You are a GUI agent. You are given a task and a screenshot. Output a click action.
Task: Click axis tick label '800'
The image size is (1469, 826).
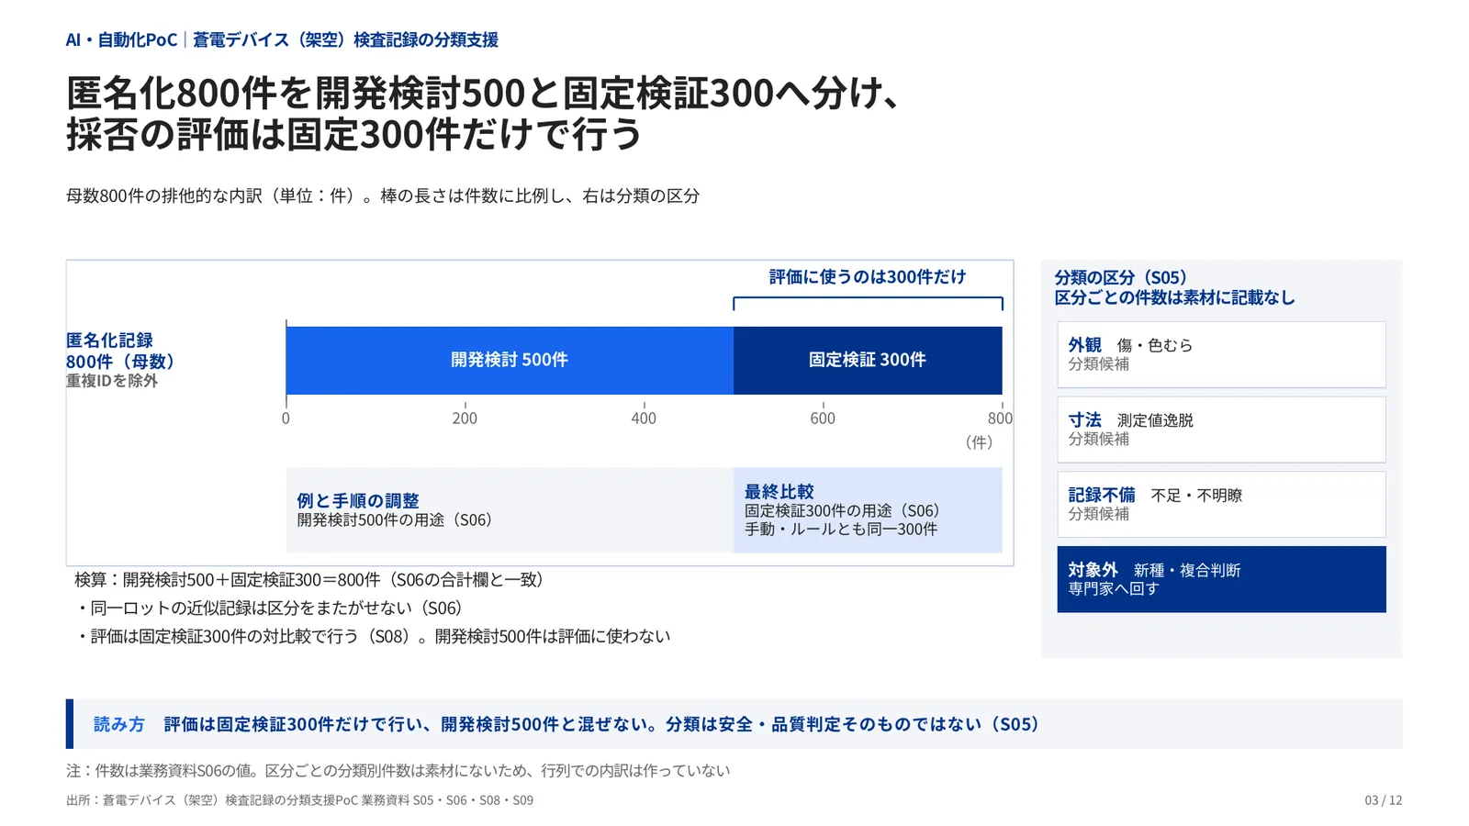pyautogui.click(x=1000, y=419)
